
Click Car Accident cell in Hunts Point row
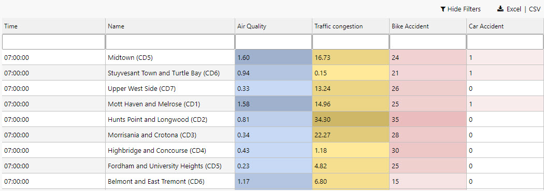[x=505, y=119]
